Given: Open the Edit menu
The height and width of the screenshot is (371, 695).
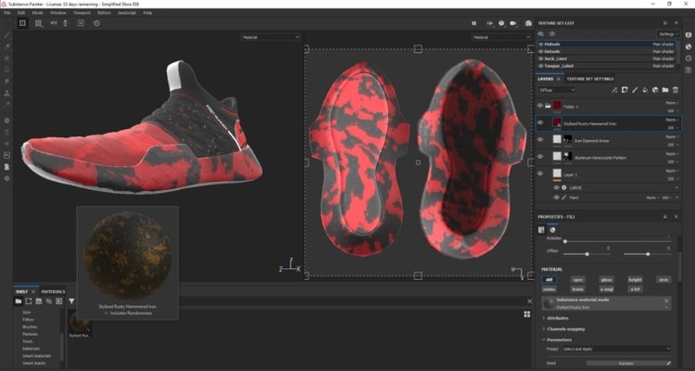Looking at the screenshot, I should (21, 13).
